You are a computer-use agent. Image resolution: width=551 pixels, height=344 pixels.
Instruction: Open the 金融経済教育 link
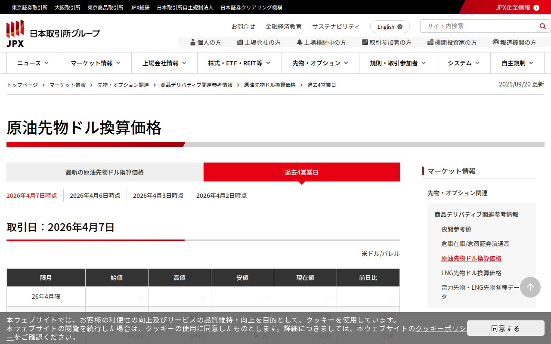tap(284, 26)
